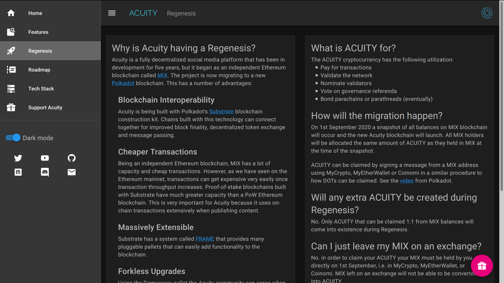
Task: Switch off the Dark mode toggle
Action: (x=13, y=138)
